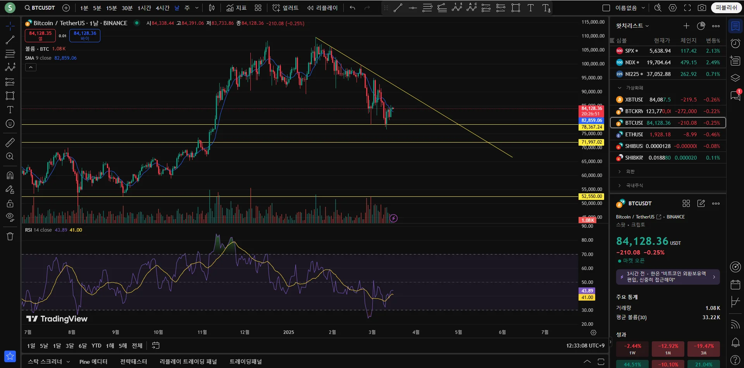Switch to the 15분 timeframe
Image resolution: width=744 pixels, height=368 pixels.
click(x=112, y=8)
